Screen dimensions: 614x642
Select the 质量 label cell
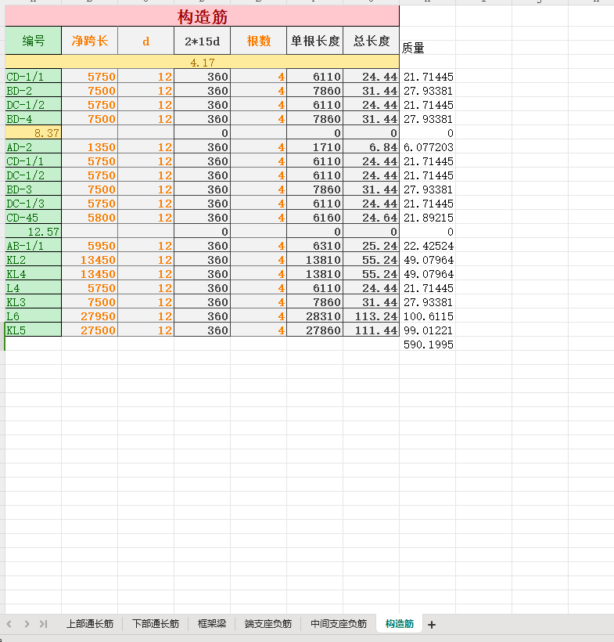[x=428, y=48]
